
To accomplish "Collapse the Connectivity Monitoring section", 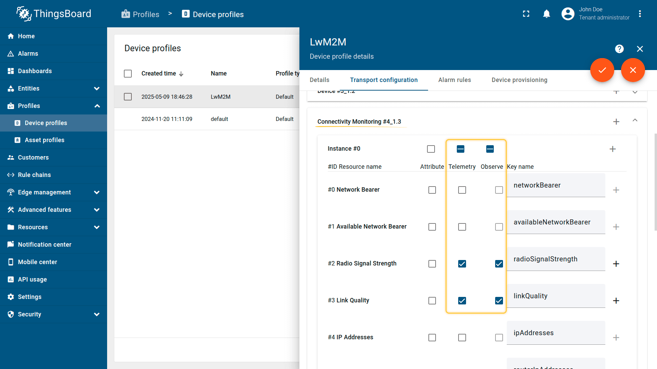I will click(x=635, y=120).
